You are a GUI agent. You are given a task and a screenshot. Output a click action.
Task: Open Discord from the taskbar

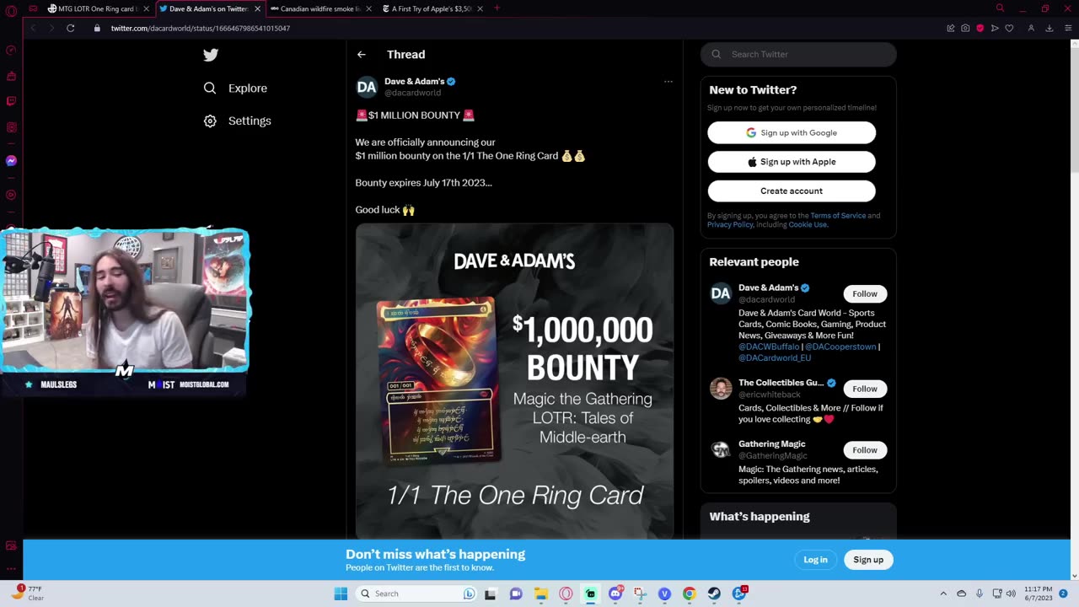(x=615, y=594)
